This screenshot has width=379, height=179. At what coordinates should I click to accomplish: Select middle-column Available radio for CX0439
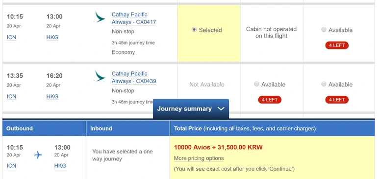pyautogui.click(x=257, y=84)
